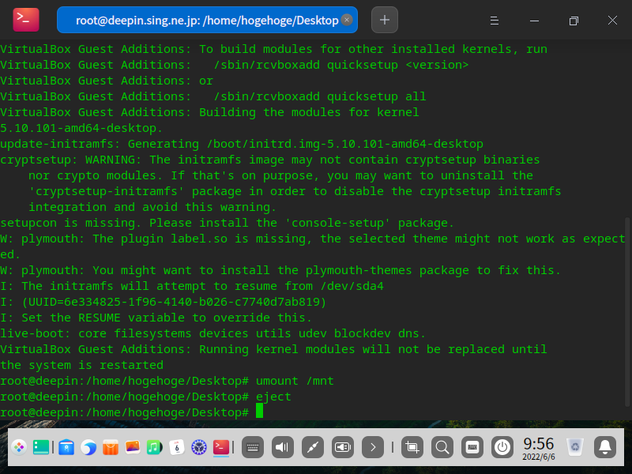Open the Launcher from the dock

[x=19, y=447]
